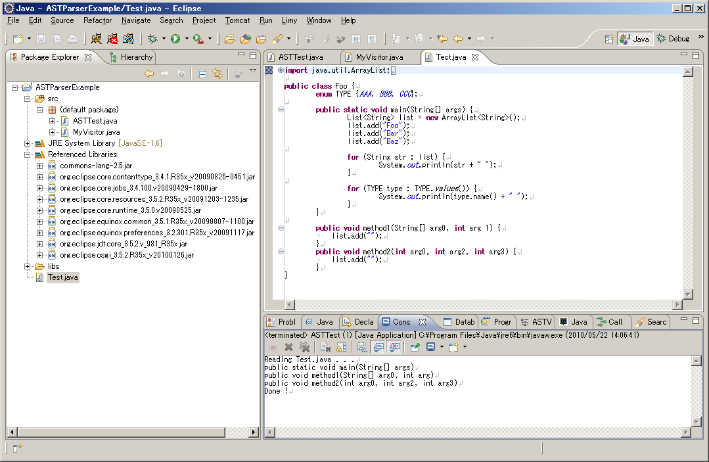Collapse All in Package Explorer
The image size is (709, 462).
(x=202, y=73)
